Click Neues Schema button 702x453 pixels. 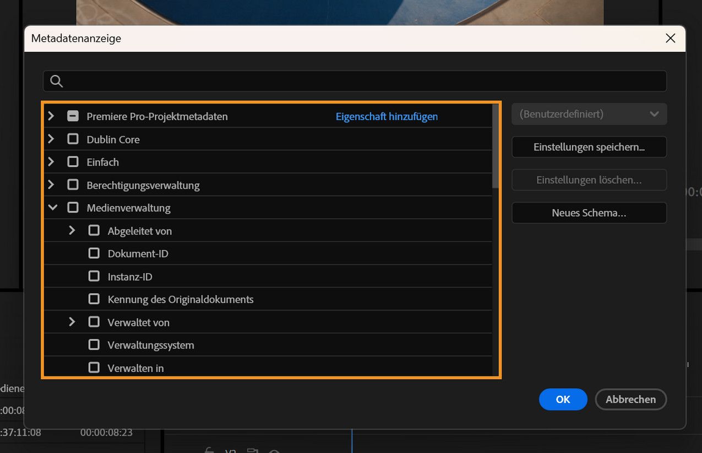pos(589,212)
